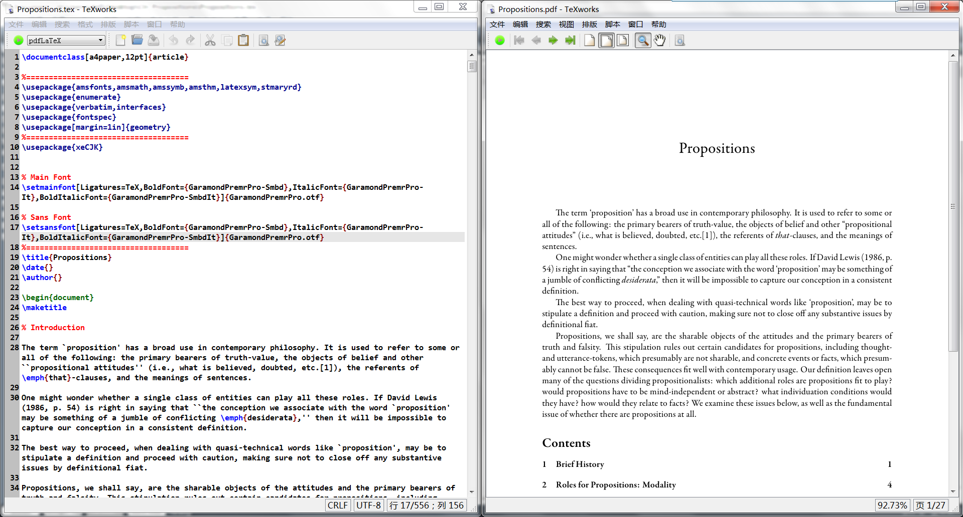Open Find and Replace from the toolbar
The image size is (963, 517).
click(x=280, y=40)
